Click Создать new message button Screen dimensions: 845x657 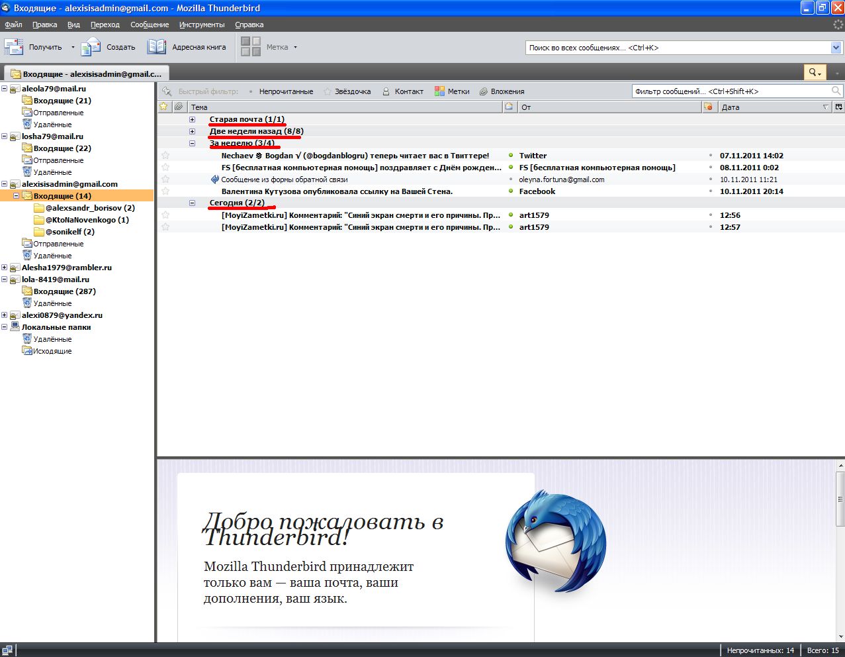pyautogui.click(x=108, y=47)
